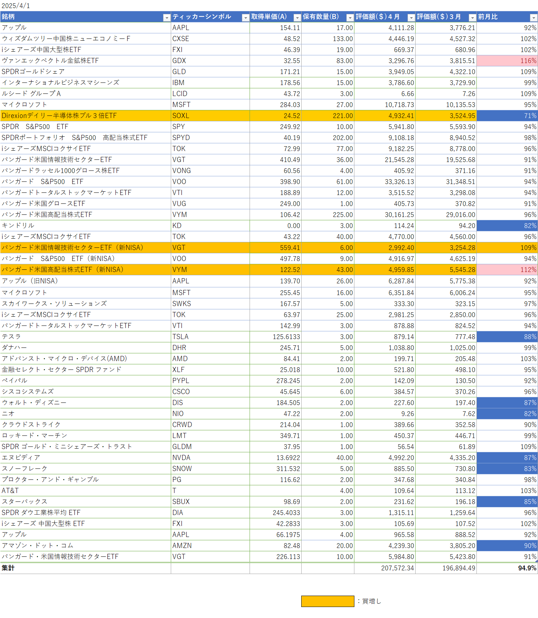Select the 125.6133 price cell
538x618 pixels.
[276, 337]
